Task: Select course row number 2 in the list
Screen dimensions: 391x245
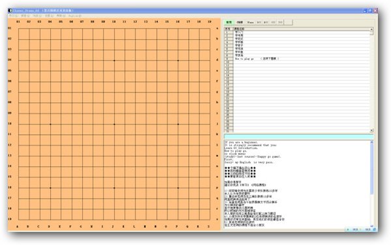Action: click(297, 36)
